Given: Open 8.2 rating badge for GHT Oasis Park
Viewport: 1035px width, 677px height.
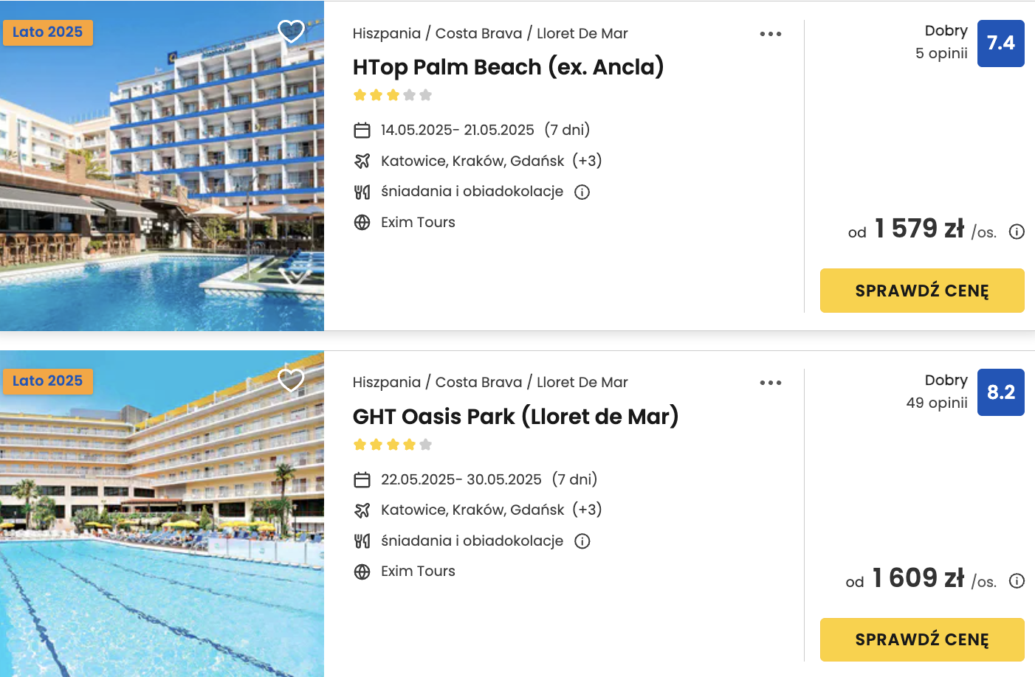Looking at the screenshot, I should pyautogui.click(x=1001, y=392).
